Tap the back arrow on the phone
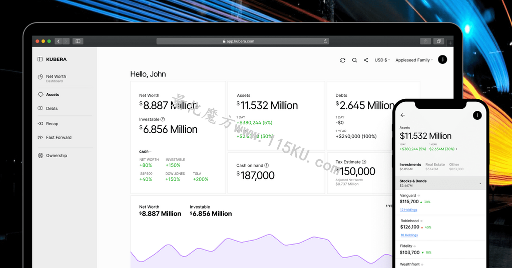 click(x=402, y=115)
